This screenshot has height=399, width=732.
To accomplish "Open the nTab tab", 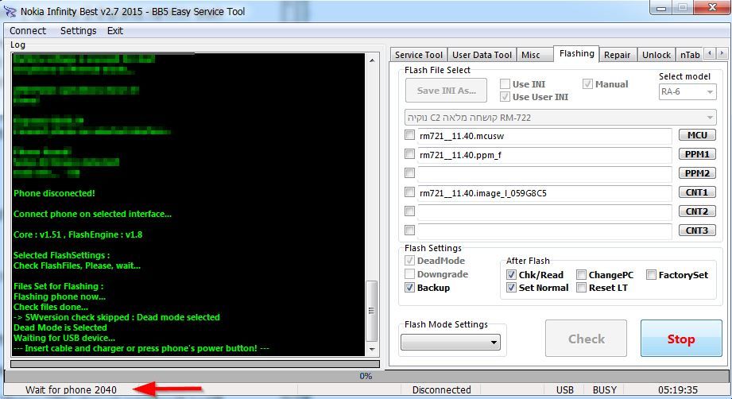I will coord(690,55).
